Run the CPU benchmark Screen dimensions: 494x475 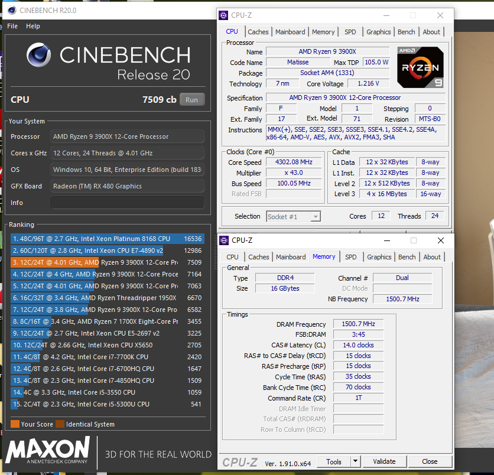pos(191,100)
